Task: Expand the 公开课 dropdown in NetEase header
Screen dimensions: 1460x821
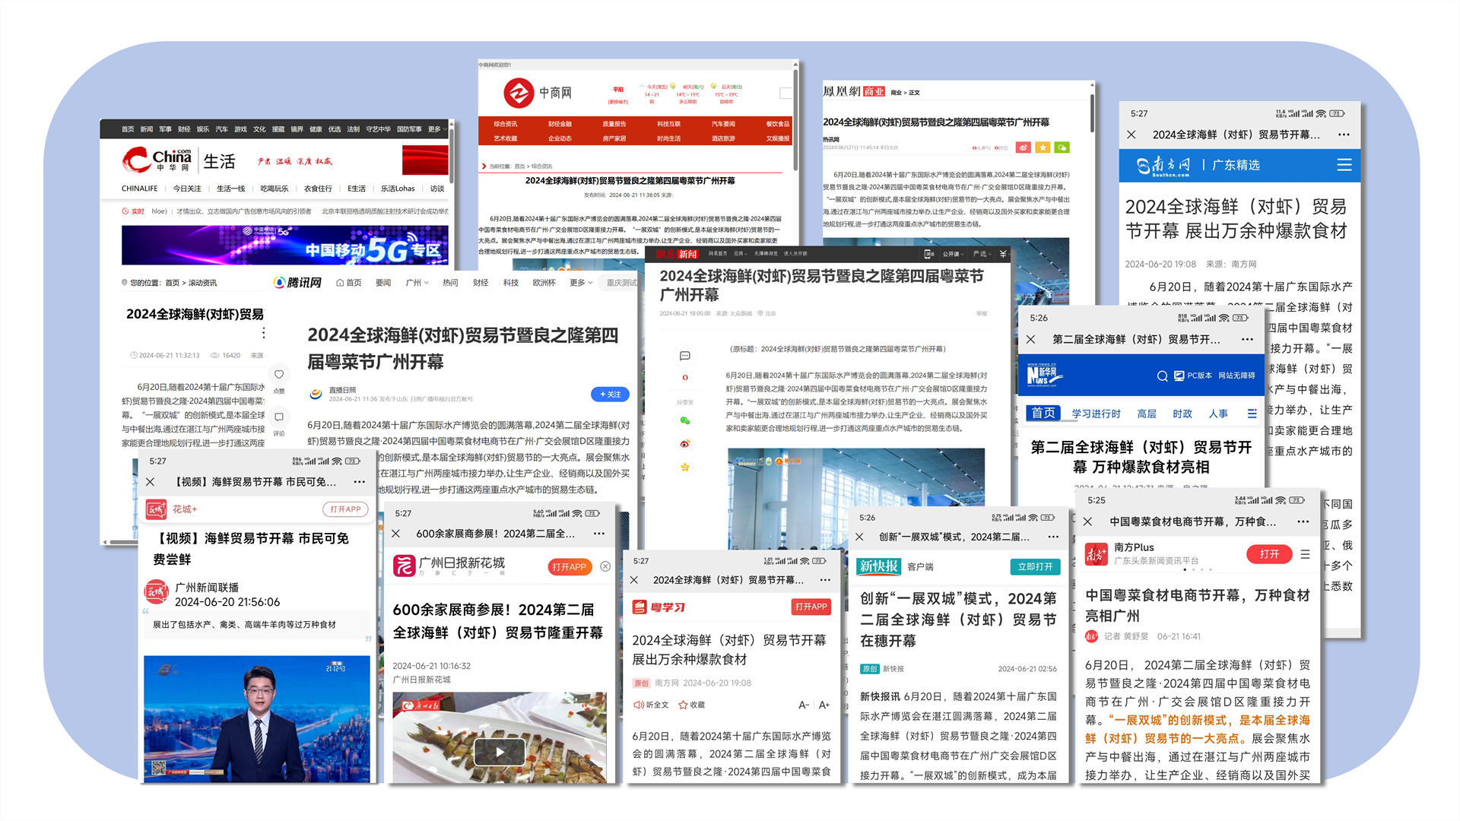Action: coord(954,254)
